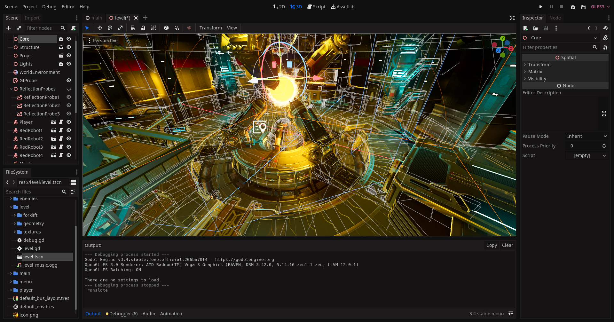Screen dimensions: 614x322
Task: Activate Scale mode tool
Action: pyautogui.click(x=120, y=28)
